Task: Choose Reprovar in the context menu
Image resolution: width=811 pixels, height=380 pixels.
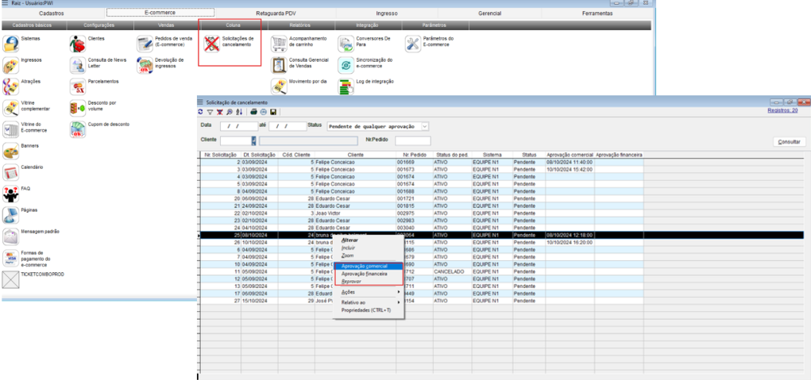Action: (x=351, y=281)
